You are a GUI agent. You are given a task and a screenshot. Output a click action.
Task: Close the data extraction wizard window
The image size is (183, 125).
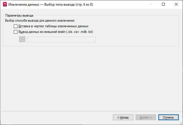176,4
